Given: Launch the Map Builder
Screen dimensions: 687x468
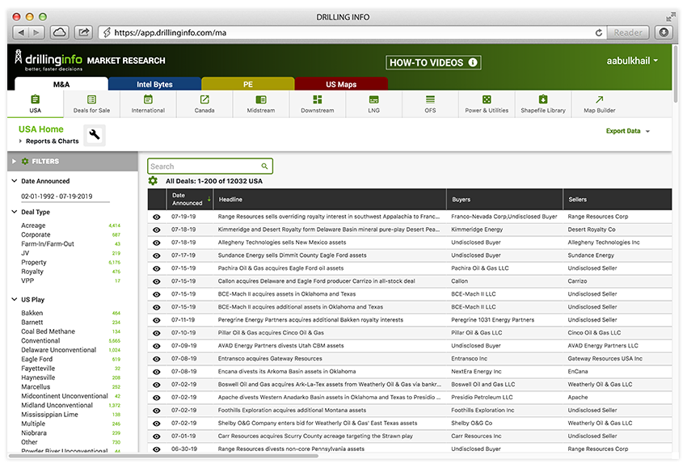Looking at the screenshot, I should coord(600,104).
